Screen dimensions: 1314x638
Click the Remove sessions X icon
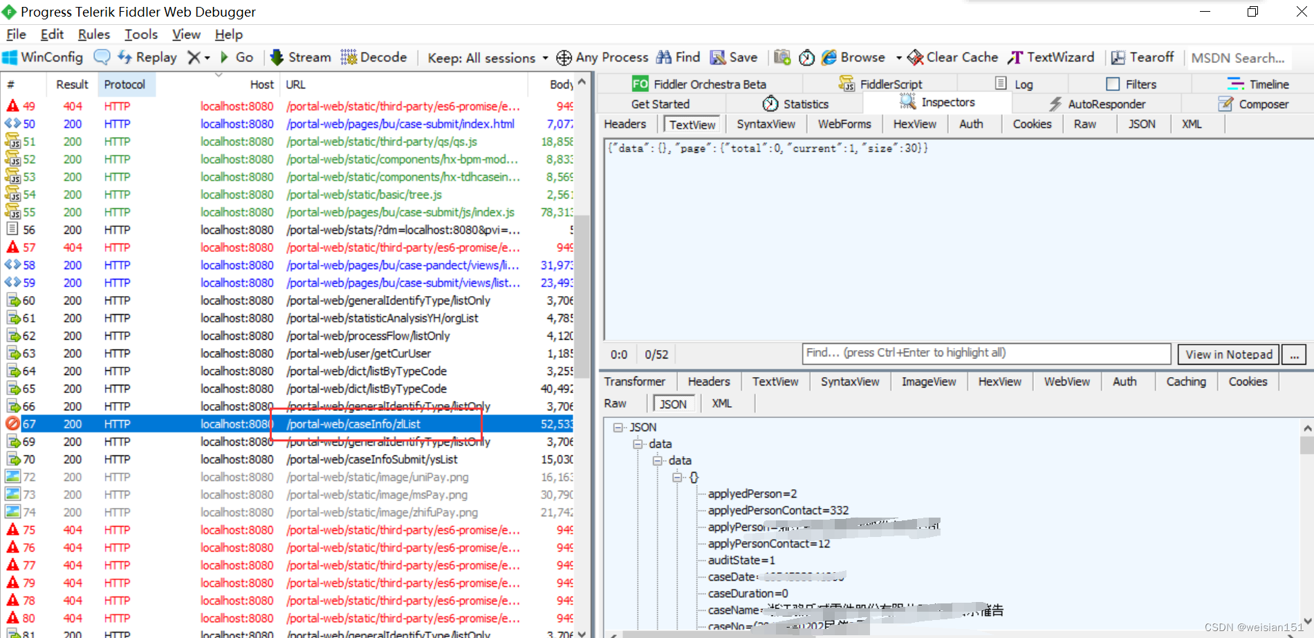(194, 57)
